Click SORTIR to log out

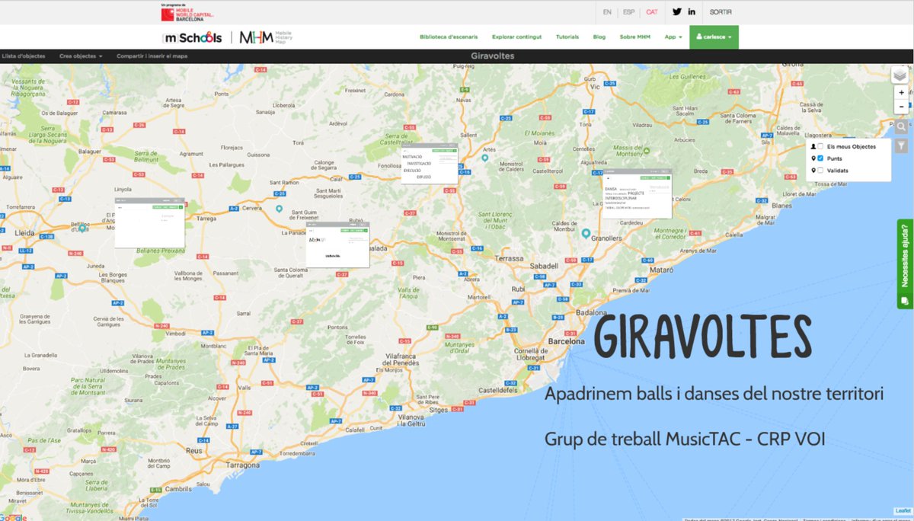point(721,12)
